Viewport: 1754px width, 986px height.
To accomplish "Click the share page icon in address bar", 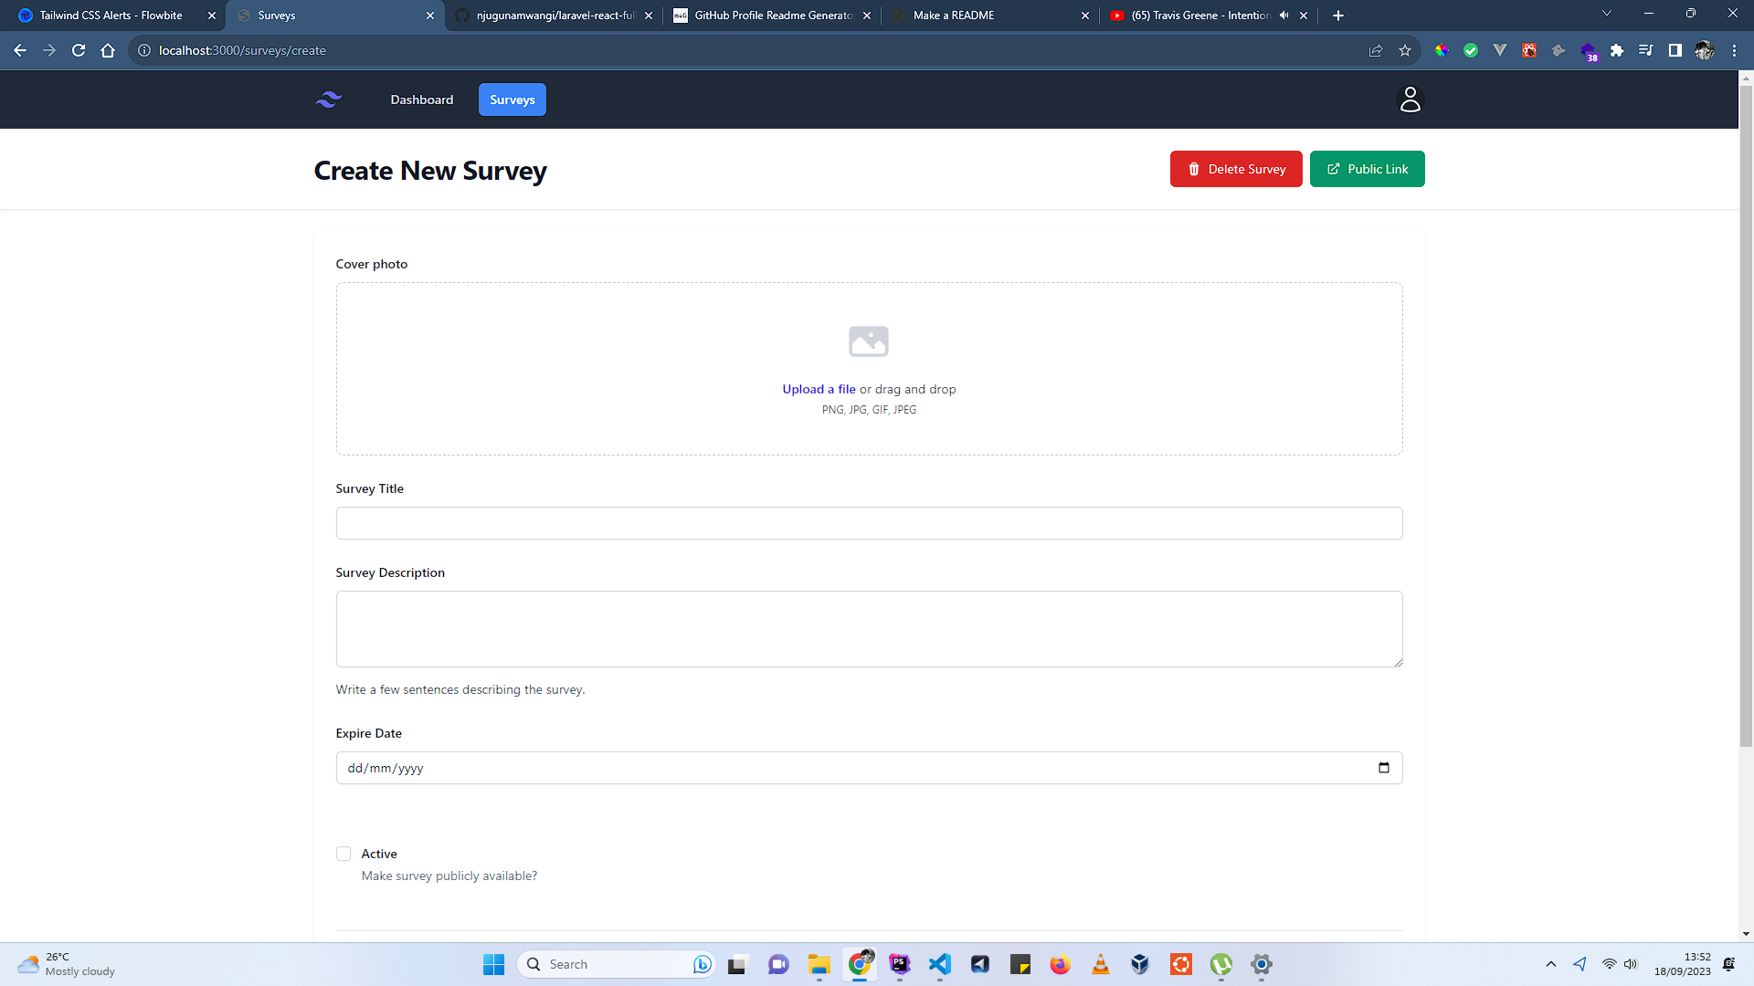I will (1375, 51).
